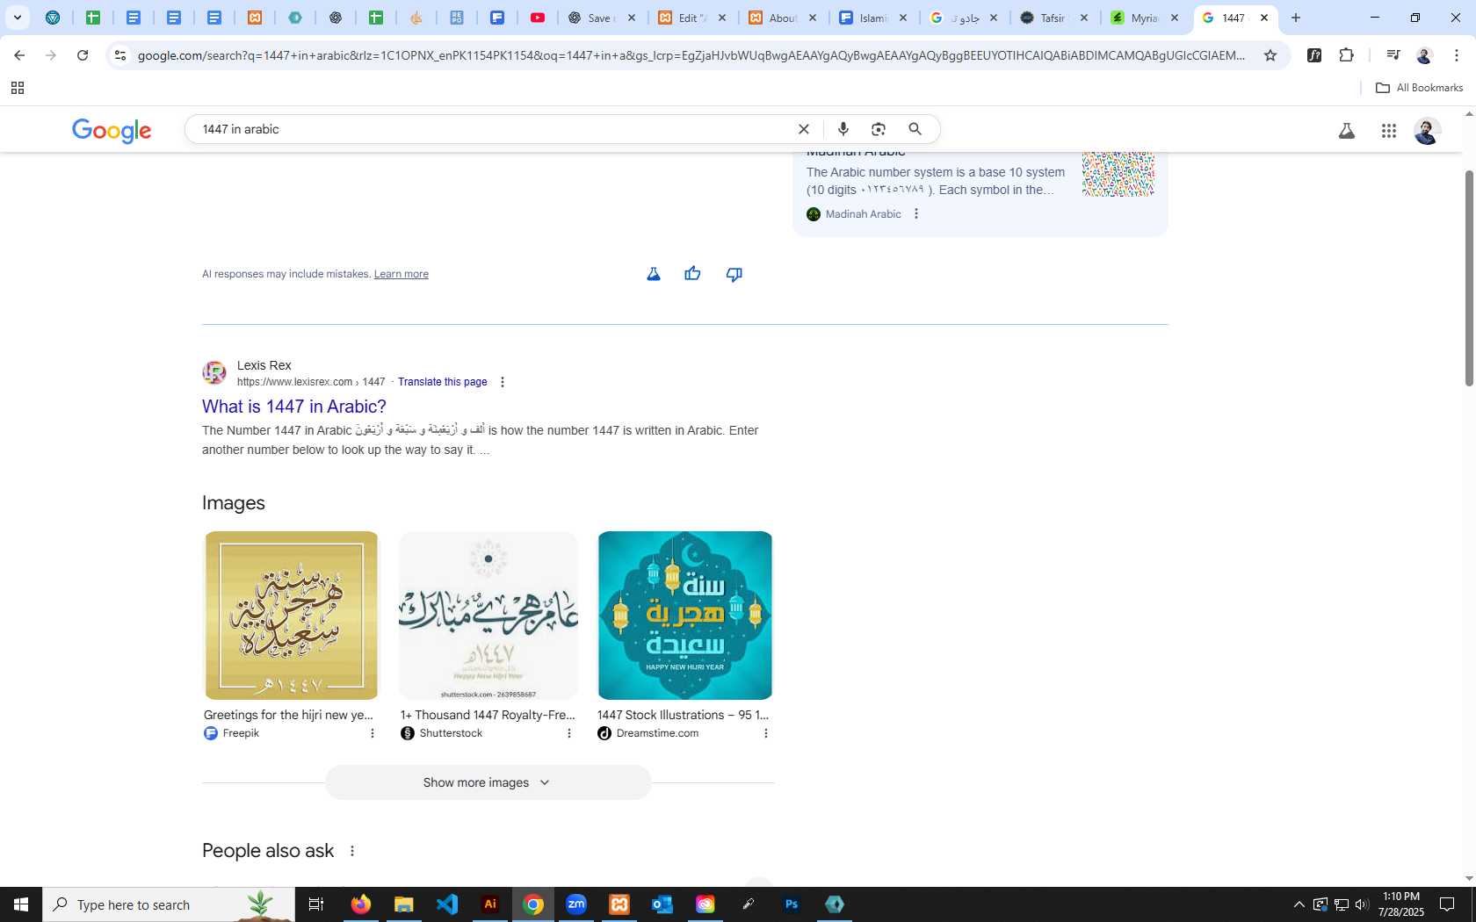The width and height of the screenshot is (1476, 922).
Task: Click the browser back arrow
Action: click(19, 55)
